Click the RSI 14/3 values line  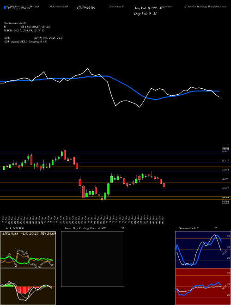pos(26,27)
